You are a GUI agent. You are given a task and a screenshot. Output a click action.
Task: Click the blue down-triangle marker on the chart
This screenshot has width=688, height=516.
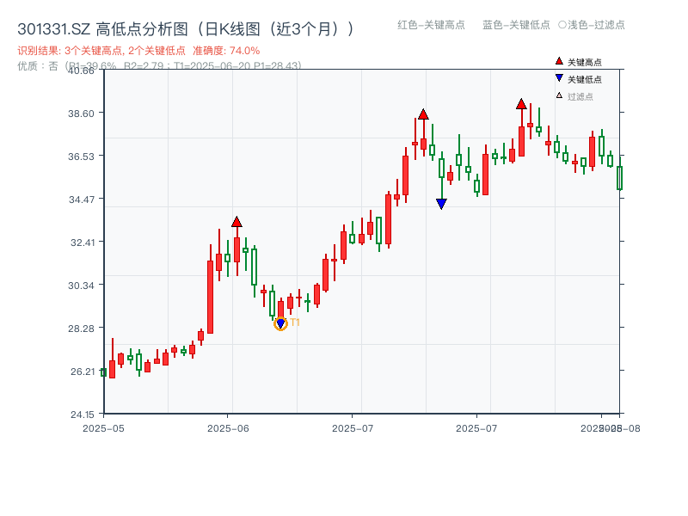441,203
